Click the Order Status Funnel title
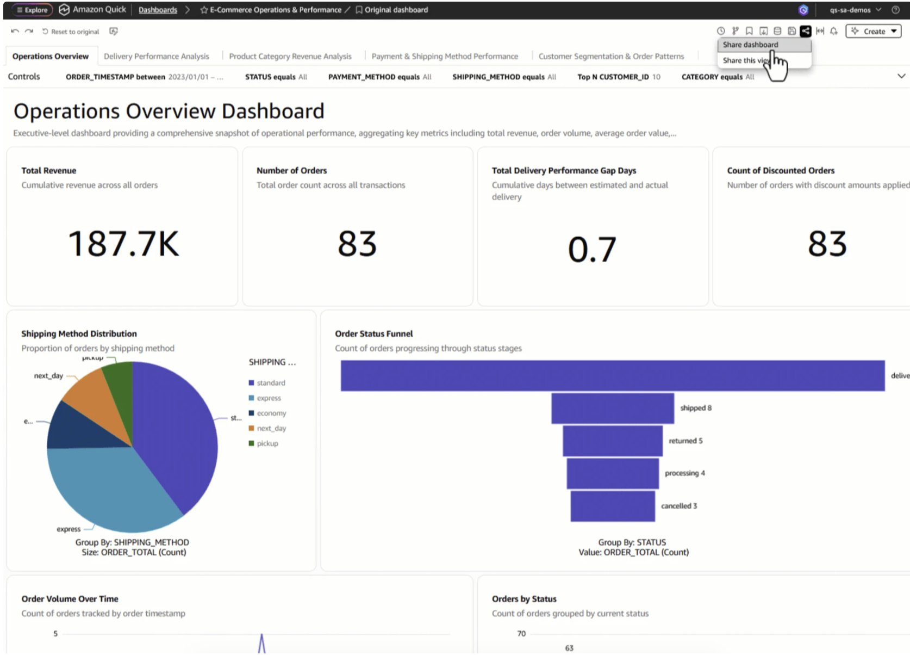The image size is (910, 655). 374,333
